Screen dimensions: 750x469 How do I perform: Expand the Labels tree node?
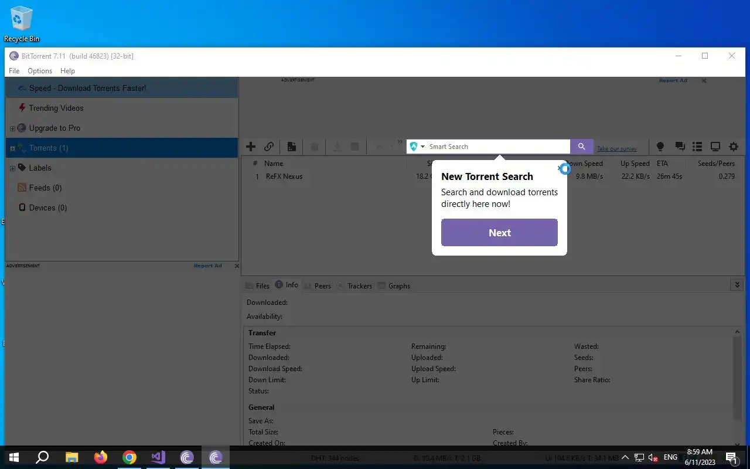click(x=12, y=168)
